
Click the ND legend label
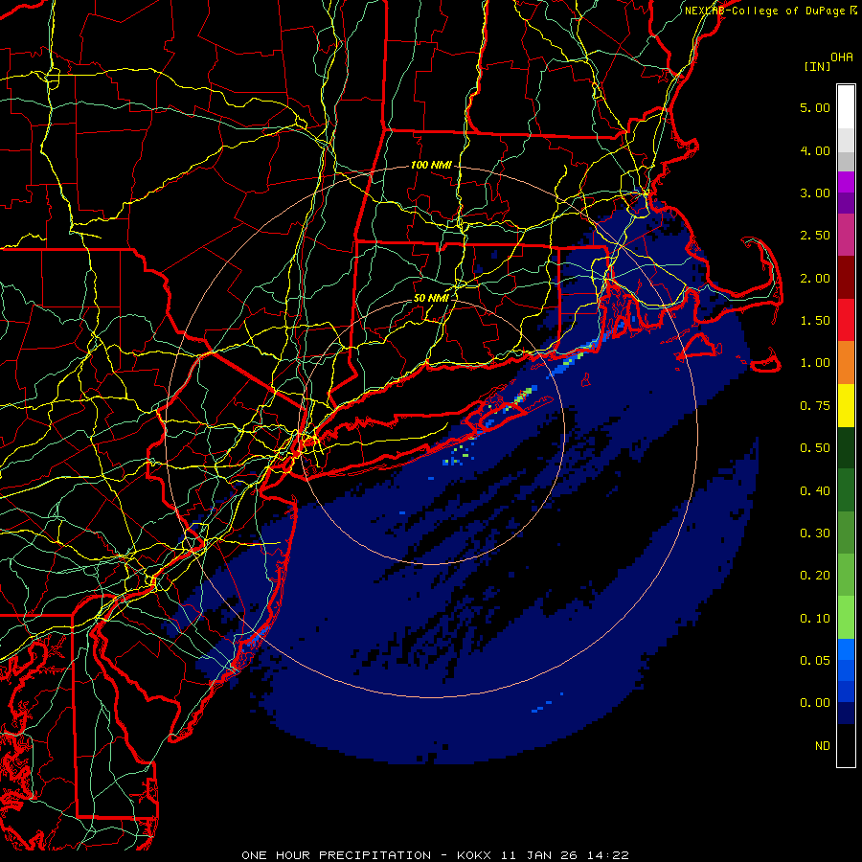tap(823, 746)
